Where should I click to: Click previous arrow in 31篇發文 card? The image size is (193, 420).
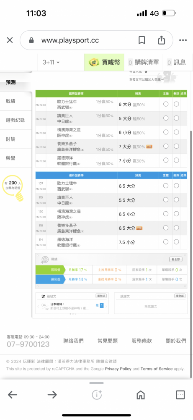point(38,307)
